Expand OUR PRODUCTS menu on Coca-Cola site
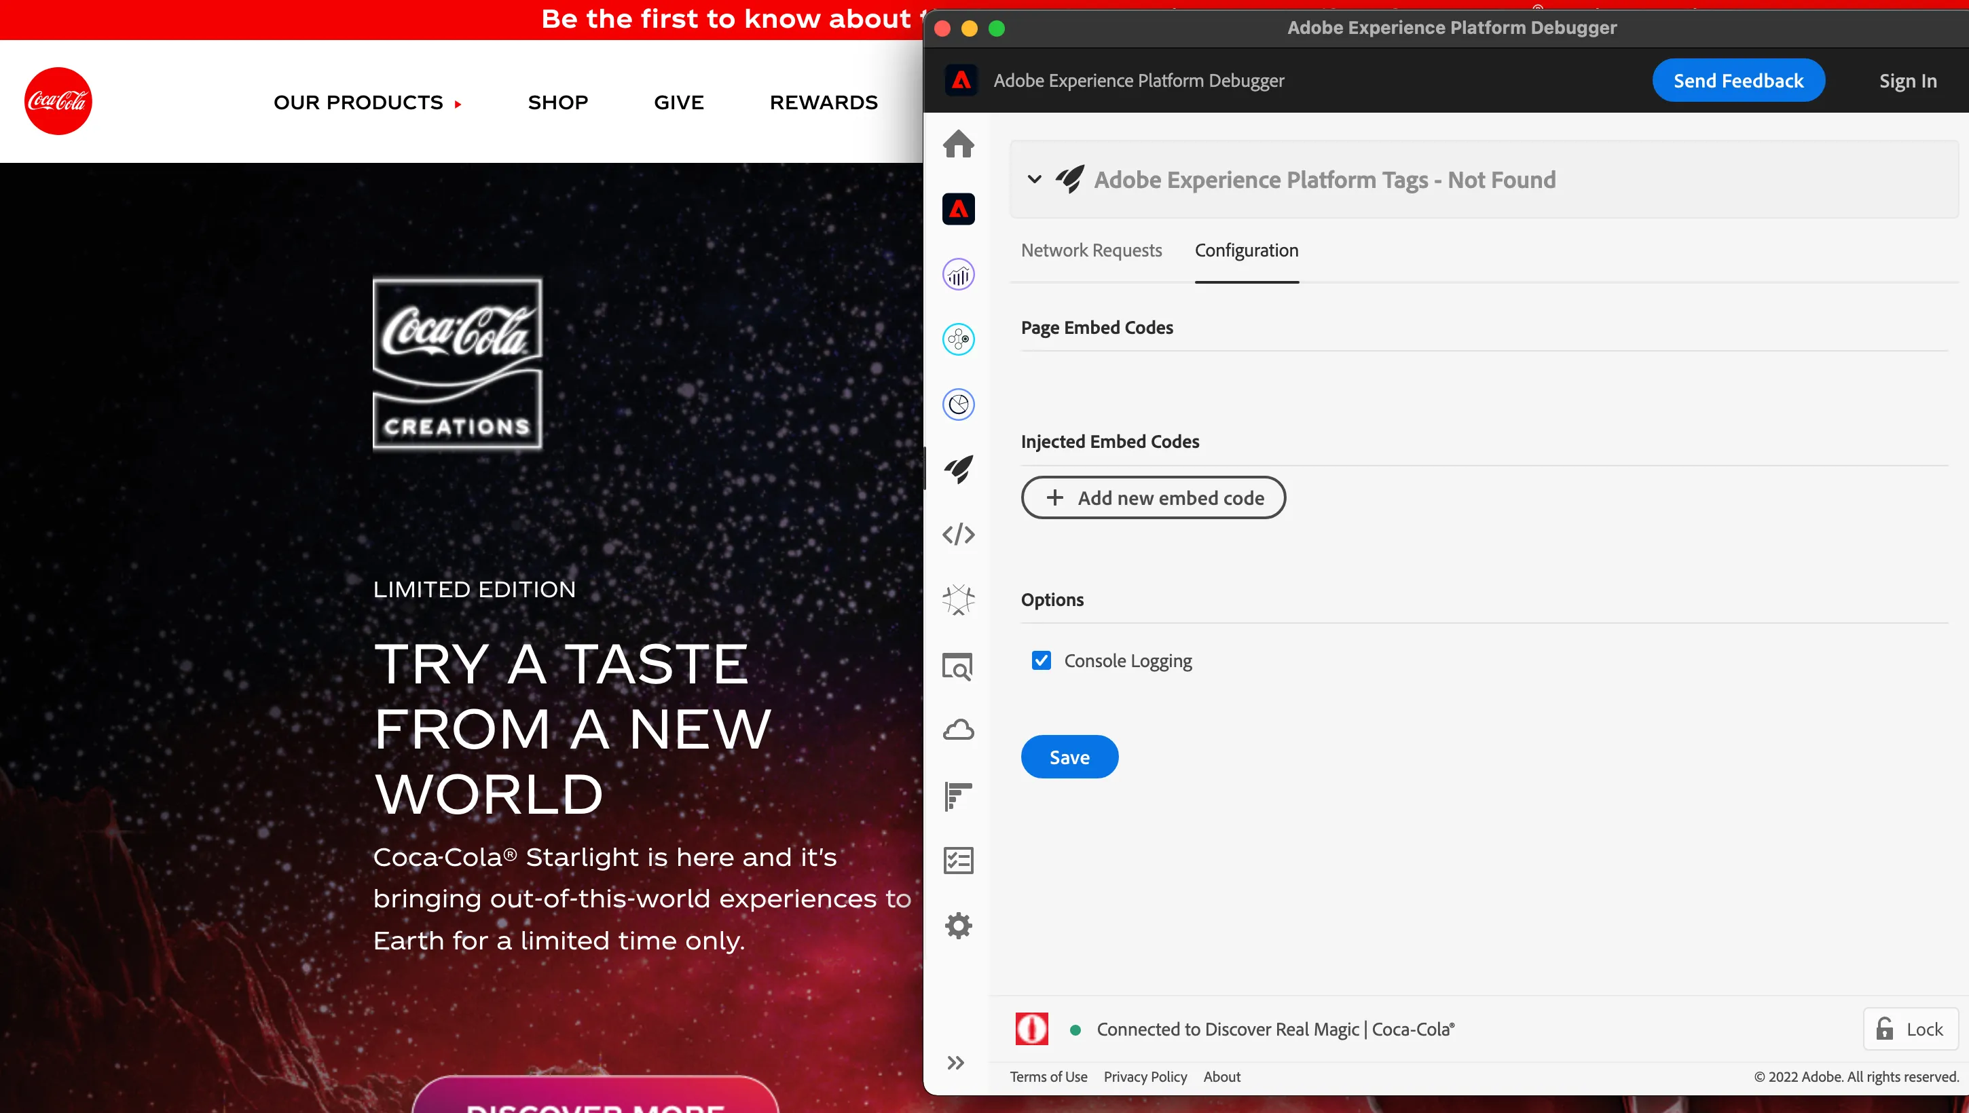Image resolution: width=1969 pixels, height=1113 pixels. [x=367, y=102]
